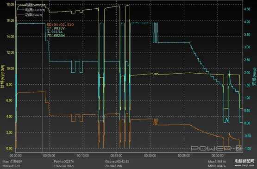Click the 14.00 voltage axis label
Screen dimensions: 257x169
pos(10,37)
